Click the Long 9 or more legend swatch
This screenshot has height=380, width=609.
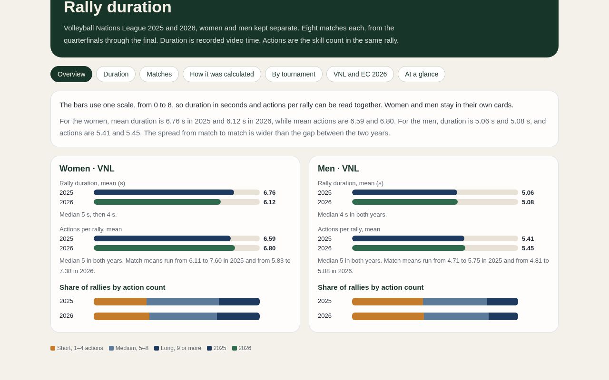click(x=157, y=348)
